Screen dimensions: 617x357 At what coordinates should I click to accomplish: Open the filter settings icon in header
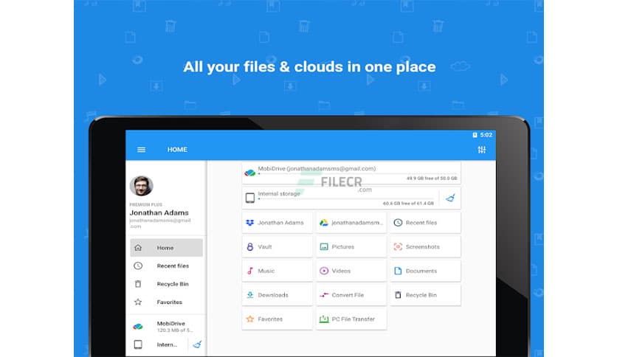(482, 150)
